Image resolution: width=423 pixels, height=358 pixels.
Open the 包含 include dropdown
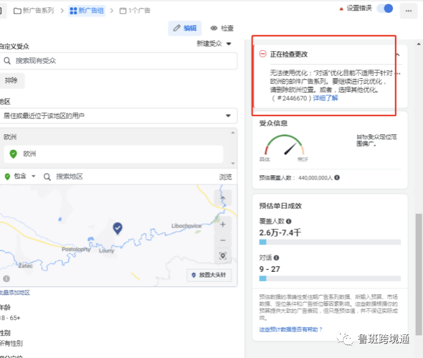[x=20, y=177]
